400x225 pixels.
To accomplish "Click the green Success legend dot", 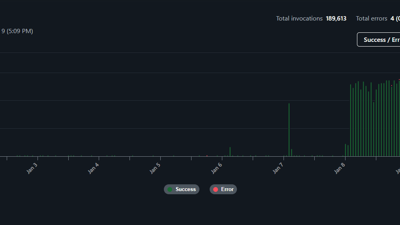I will tap(170, 189).
